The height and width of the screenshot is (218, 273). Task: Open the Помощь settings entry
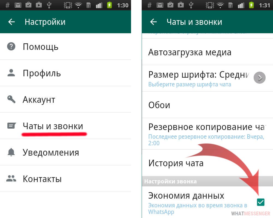(x=66, y=46)
